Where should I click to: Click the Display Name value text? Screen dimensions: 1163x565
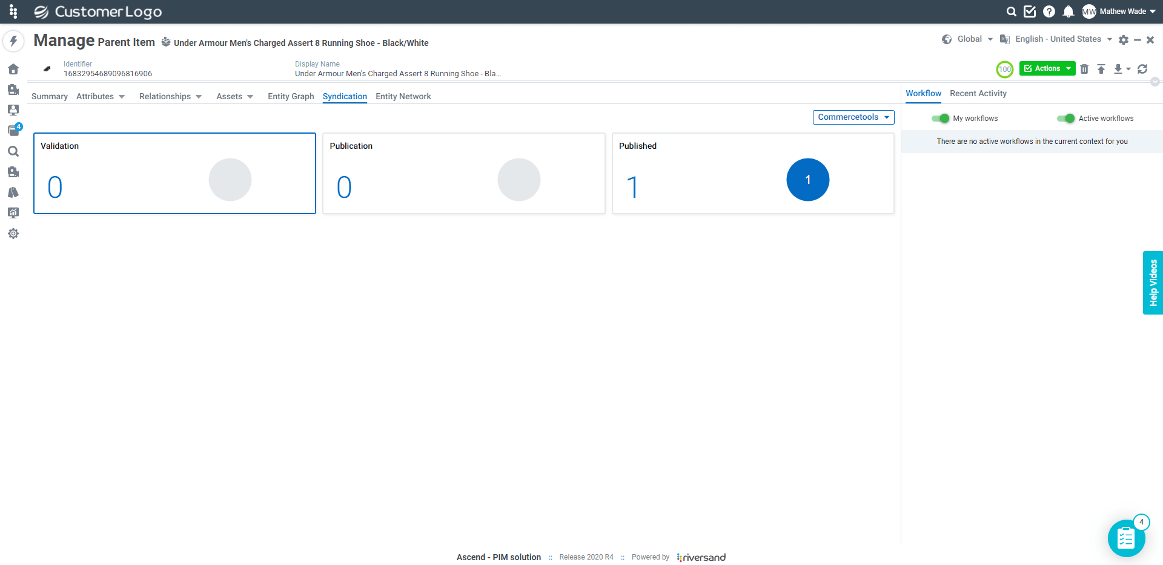coord(398,74)
